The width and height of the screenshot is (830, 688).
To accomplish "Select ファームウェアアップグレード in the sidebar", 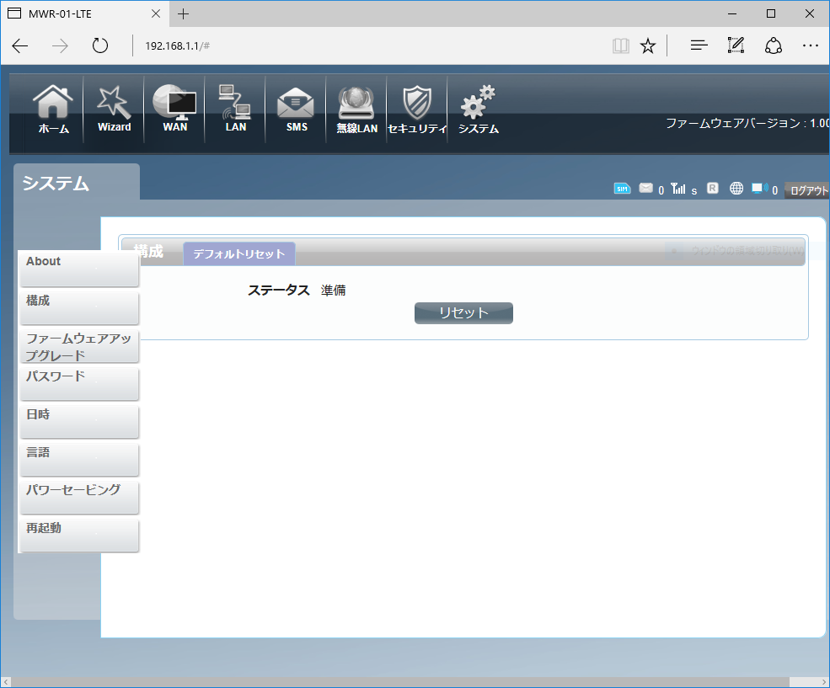I will click(79, 346).
